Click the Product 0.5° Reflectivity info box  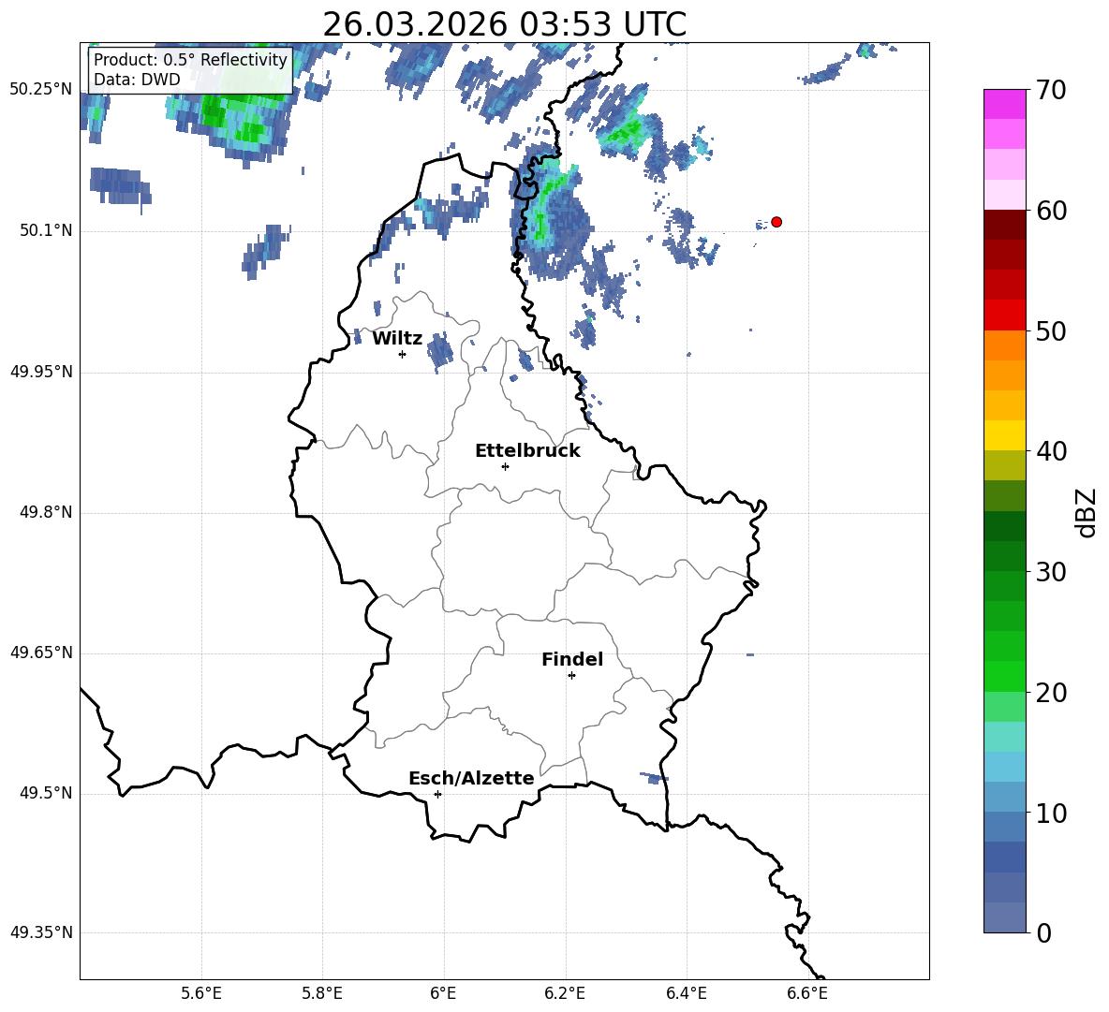coord(190,69)
